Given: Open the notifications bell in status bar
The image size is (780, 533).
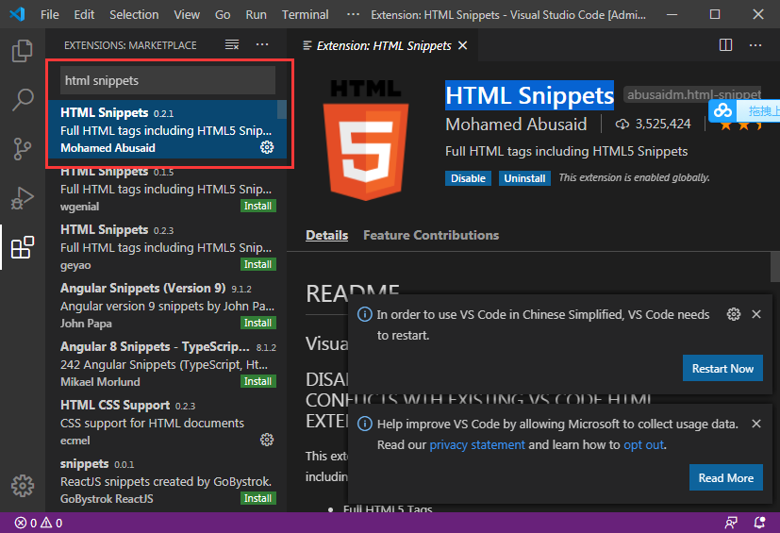Looking at the screenshot, I should coord(759,523).
